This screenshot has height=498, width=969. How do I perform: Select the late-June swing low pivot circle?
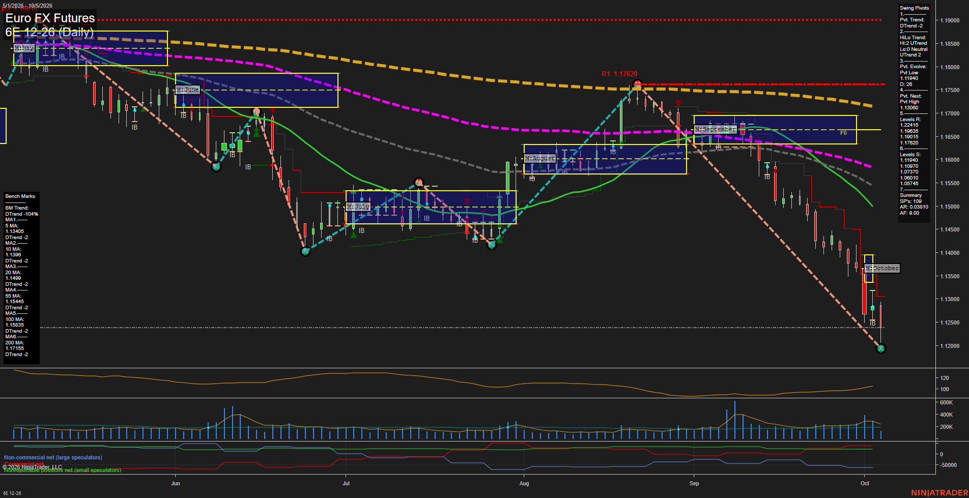305,251
